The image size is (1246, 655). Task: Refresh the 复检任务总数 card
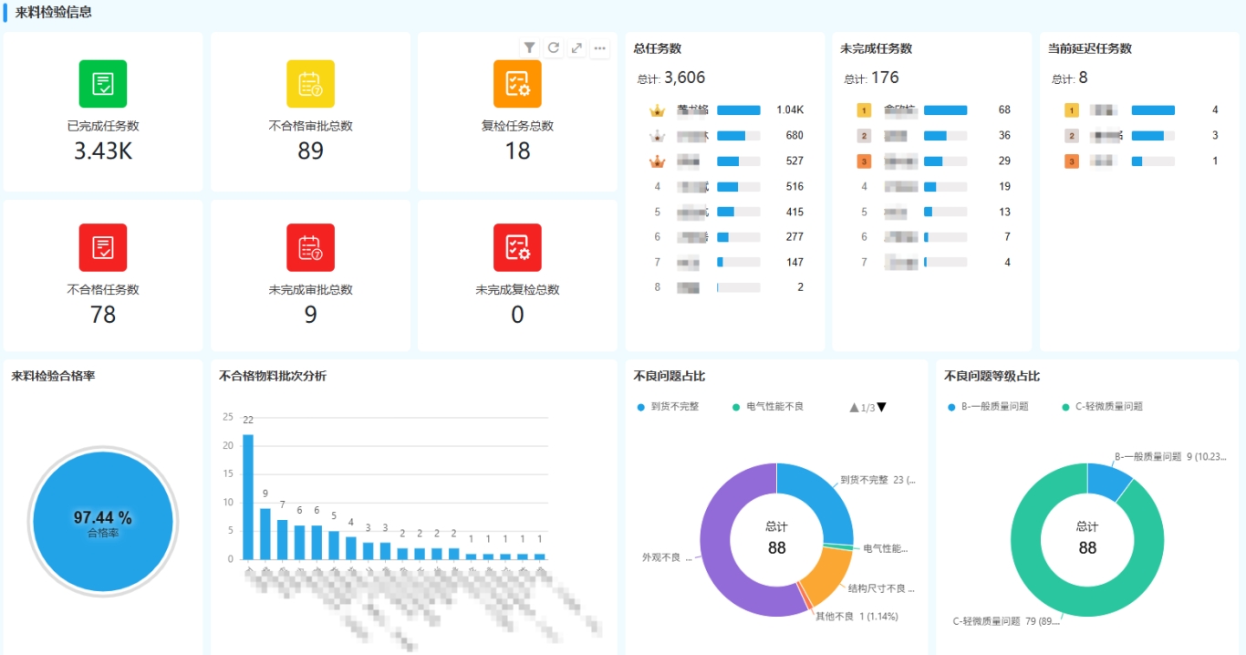click(553, 48)
